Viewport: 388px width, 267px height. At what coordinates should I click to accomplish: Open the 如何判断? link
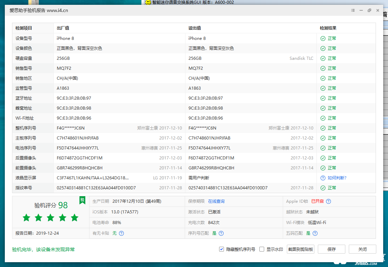click(337, 178)
